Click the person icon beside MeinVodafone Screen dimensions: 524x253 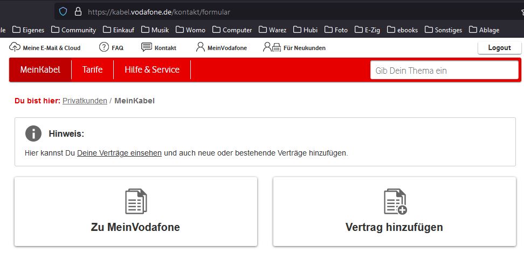(200, 47)
